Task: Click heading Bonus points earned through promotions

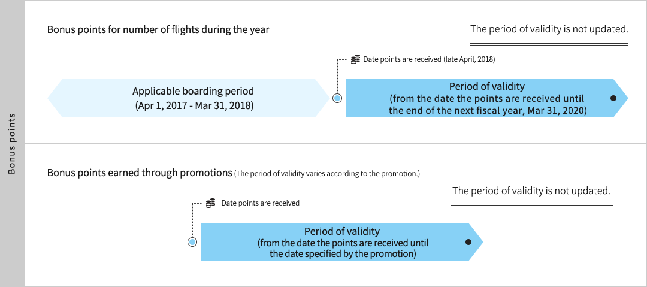Action: pos(140,173)
